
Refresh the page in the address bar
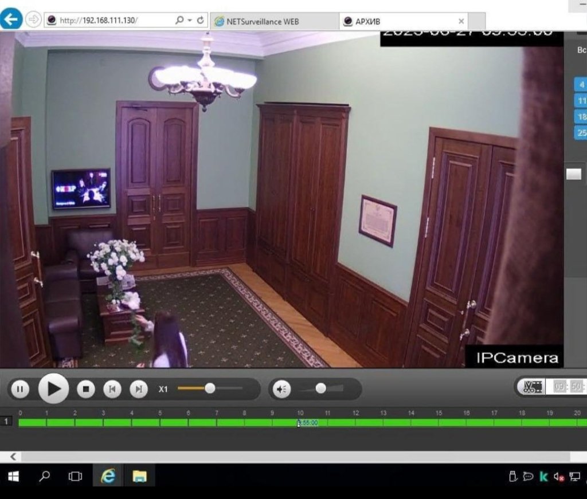201,20
